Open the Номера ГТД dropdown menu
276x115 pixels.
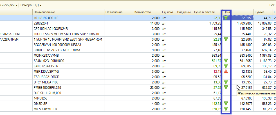31,5
